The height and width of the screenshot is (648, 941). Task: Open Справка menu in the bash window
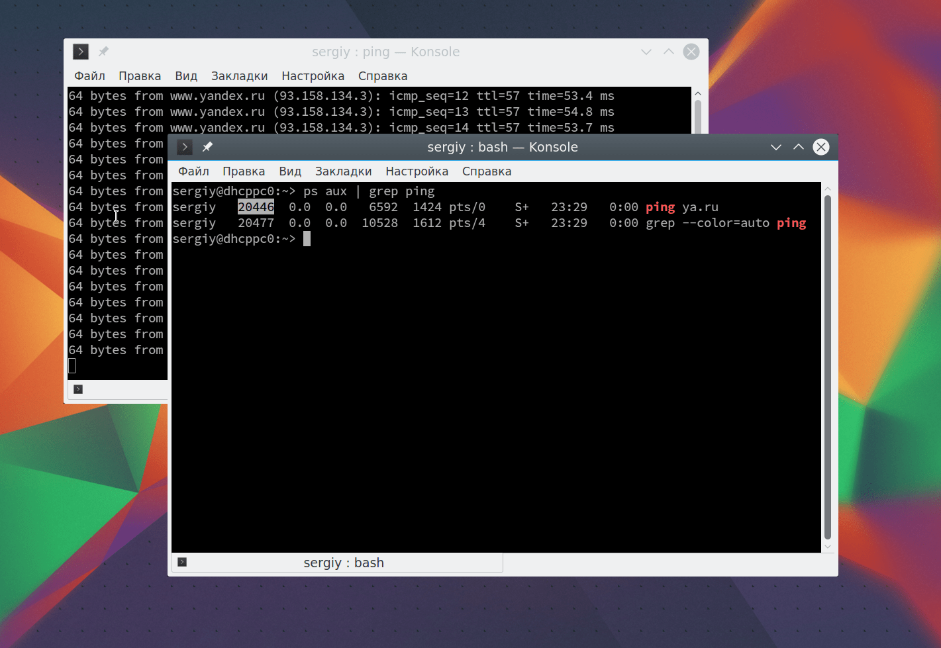487,171
